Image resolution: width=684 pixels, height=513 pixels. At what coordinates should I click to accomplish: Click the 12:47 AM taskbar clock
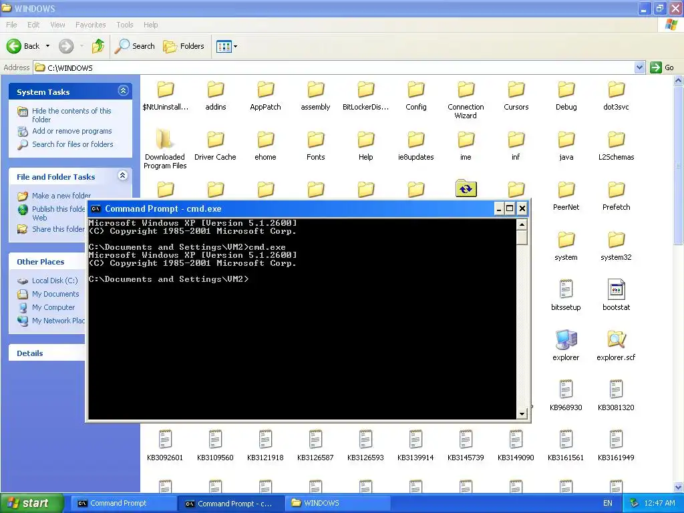[659, 503]
